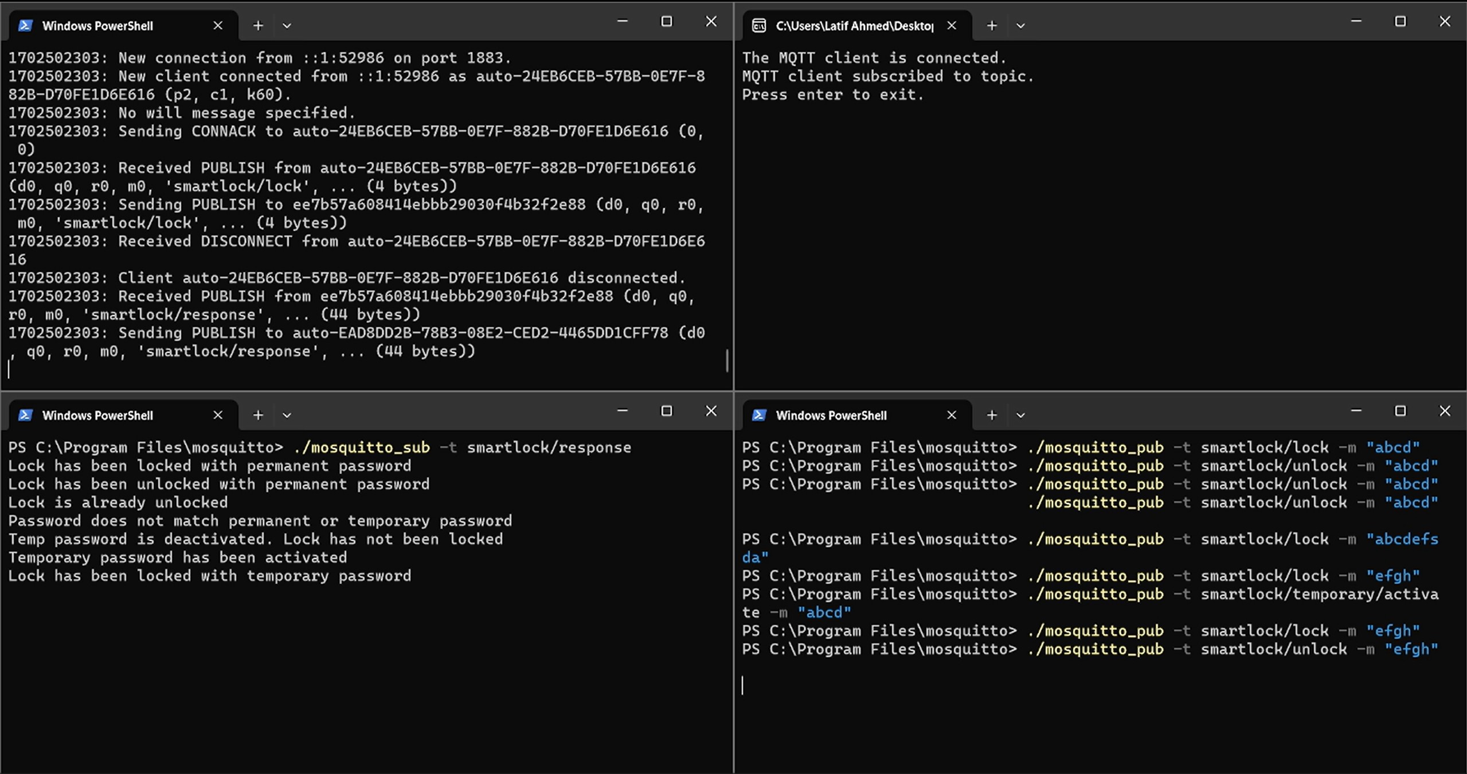Click PowerShell icon on mosquitto_sub window tab
Viewport: 1467px width, 774px height.
[x=25, y=415]
